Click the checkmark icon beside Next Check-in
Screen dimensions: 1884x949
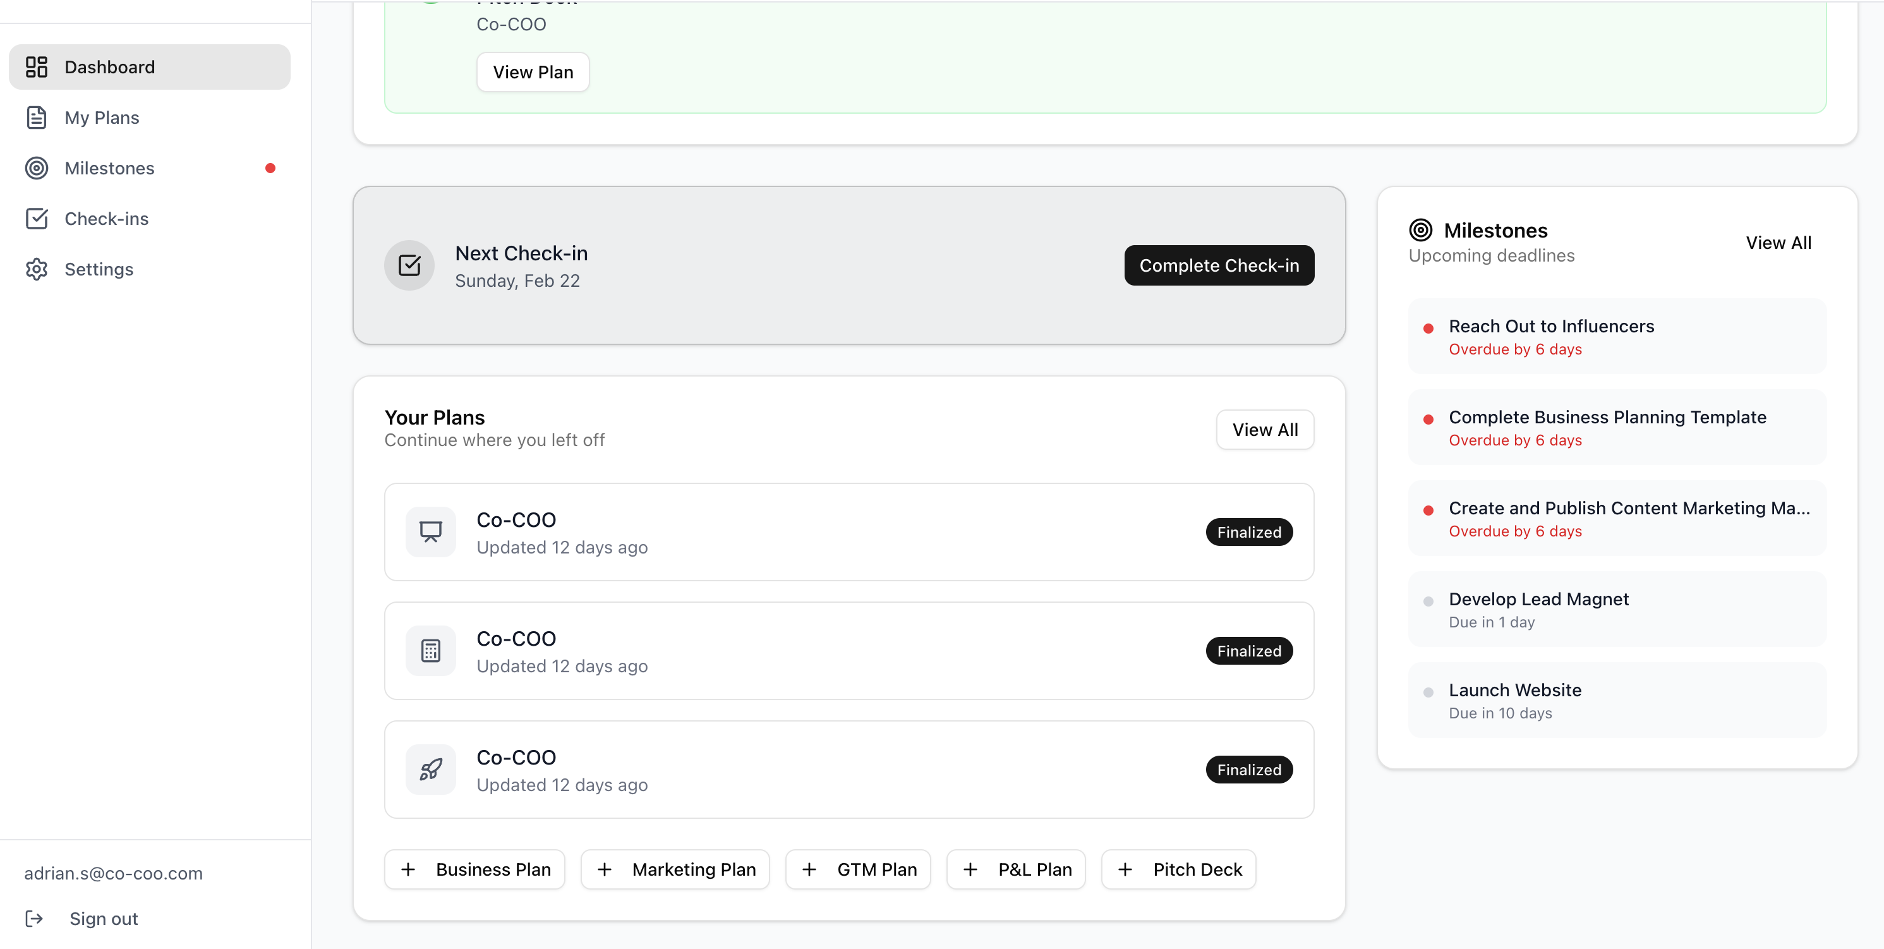coord(409,265)
